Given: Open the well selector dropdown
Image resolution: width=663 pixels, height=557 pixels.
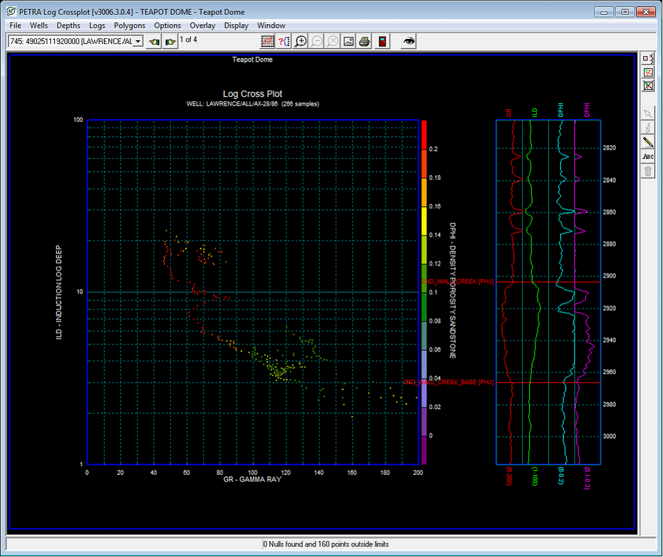Looking at the screenshot, I should (x=139, y=40).
